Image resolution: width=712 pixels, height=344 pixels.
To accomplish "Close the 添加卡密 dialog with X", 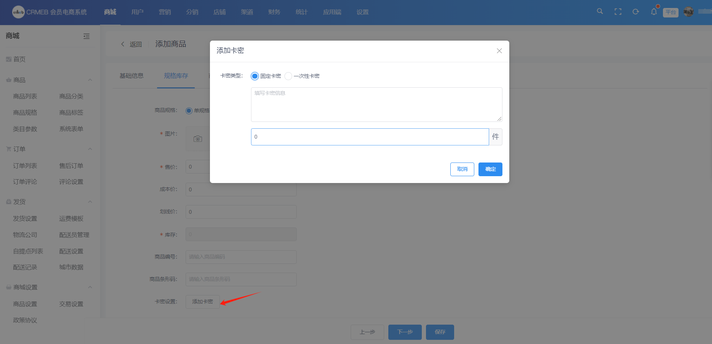I will [499, 51].
